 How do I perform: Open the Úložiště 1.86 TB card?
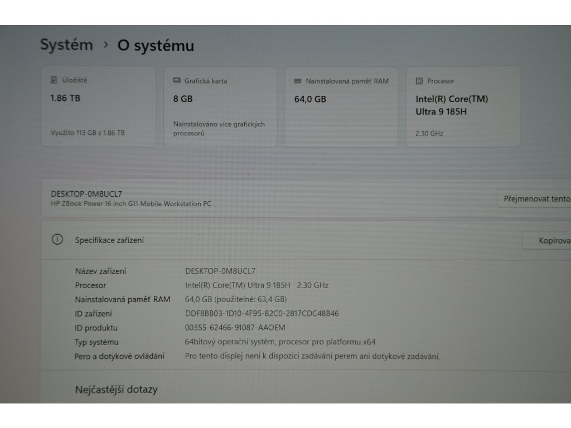(98, 106)
